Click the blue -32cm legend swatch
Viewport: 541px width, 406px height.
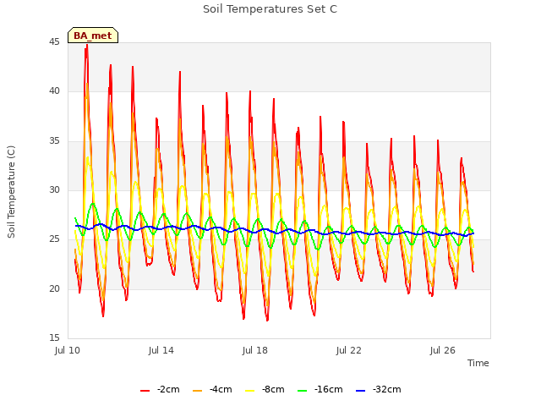[x=360, y=391]
